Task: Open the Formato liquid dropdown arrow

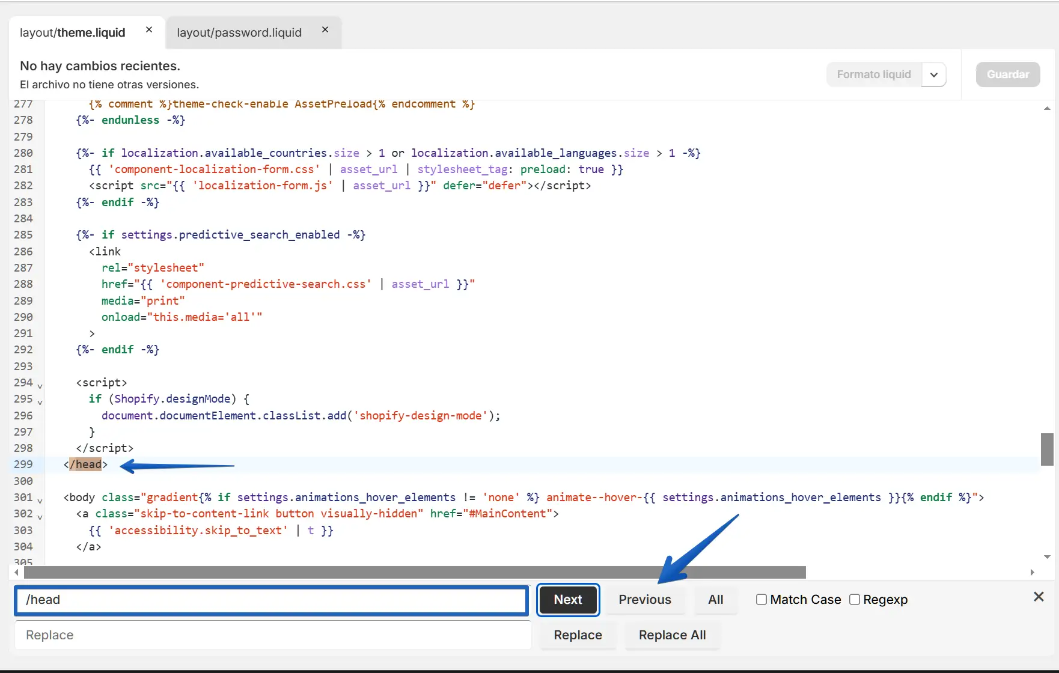Action: [933, 75]
